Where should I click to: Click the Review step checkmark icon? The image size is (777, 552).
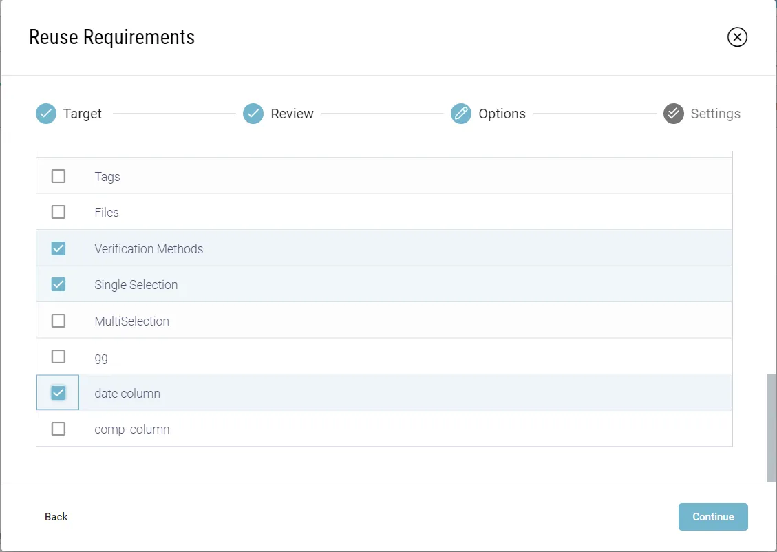coord(253,114)
